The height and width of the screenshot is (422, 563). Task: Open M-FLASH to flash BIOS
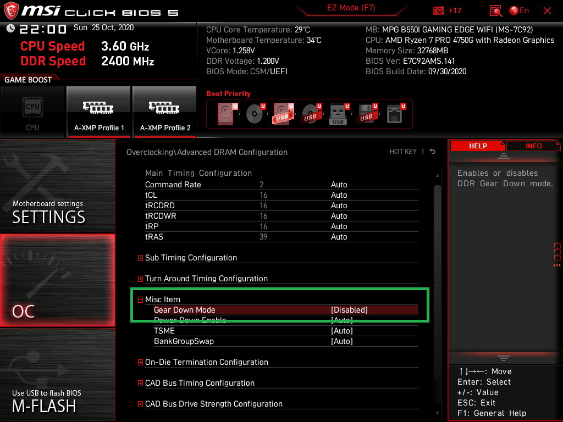point(58,375)
